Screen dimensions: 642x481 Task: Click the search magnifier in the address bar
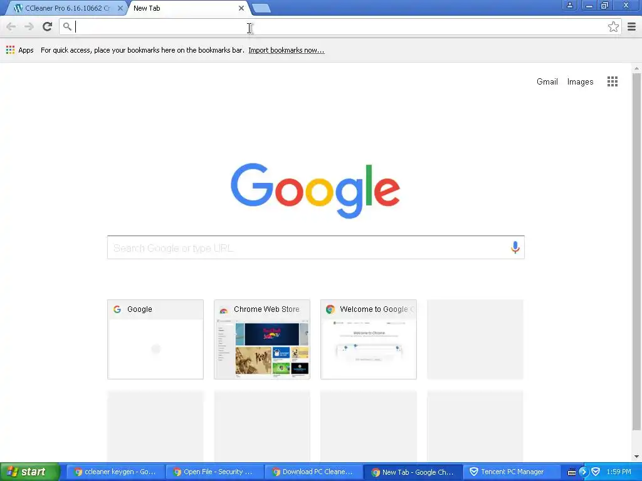coord(67,27)
